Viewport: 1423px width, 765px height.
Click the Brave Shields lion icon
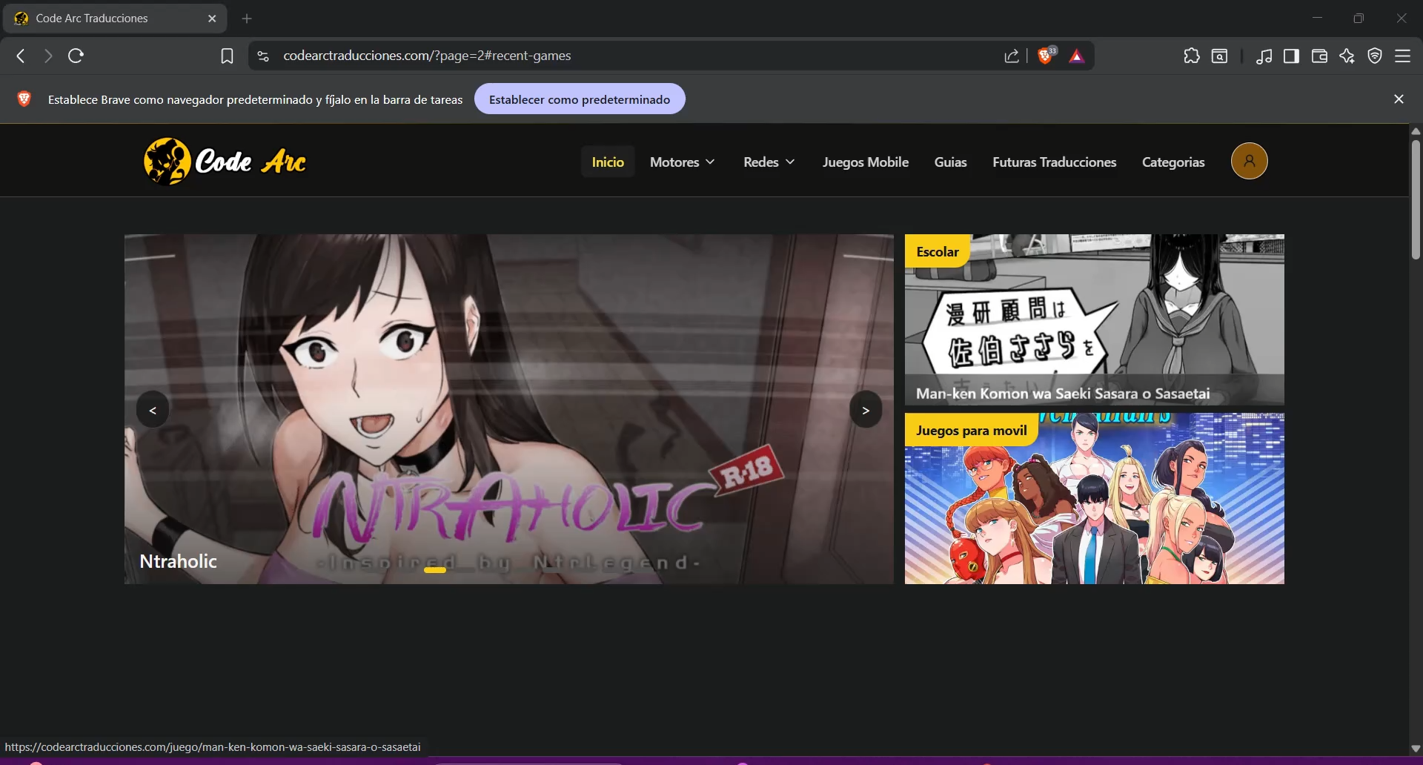(x=1046, y=56)
